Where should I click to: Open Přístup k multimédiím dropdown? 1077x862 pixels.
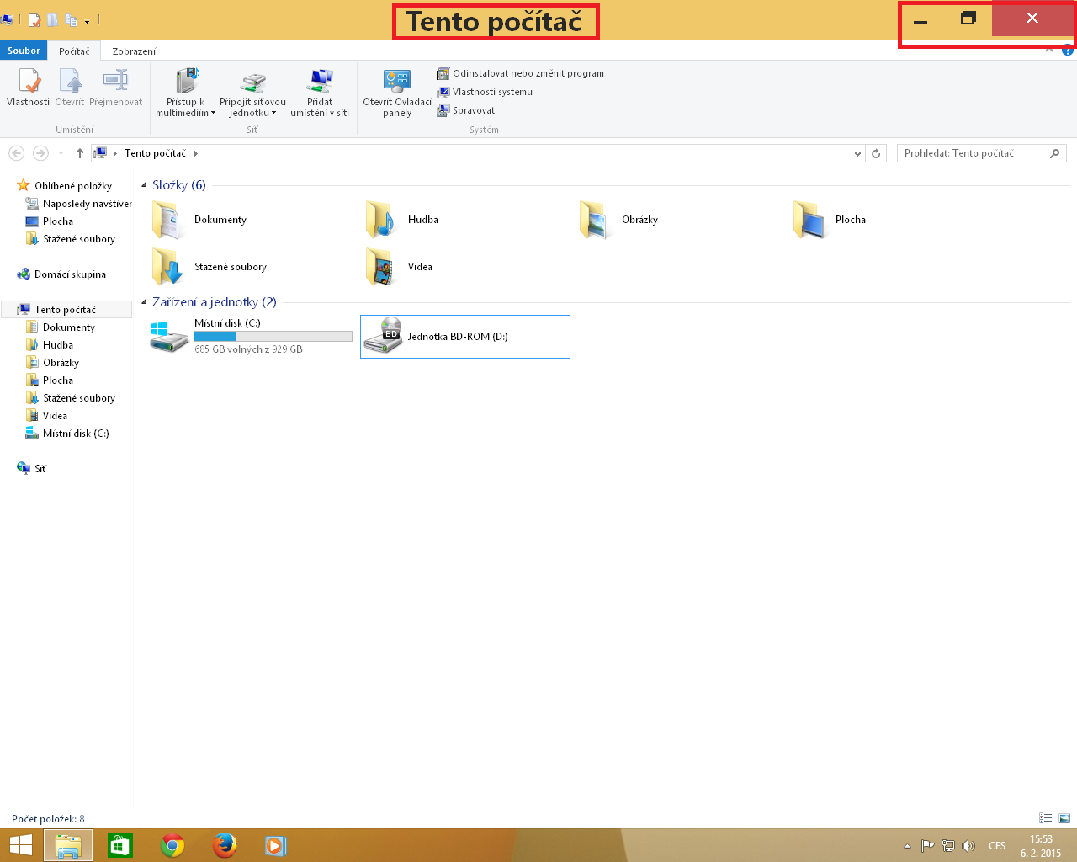tap(185, 107)
